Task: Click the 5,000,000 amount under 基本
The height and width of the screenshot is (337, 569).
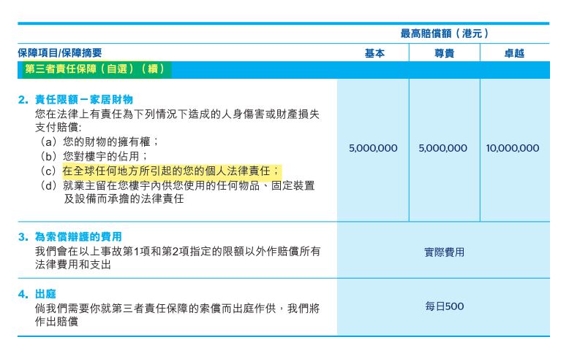Action: (373, 148)
